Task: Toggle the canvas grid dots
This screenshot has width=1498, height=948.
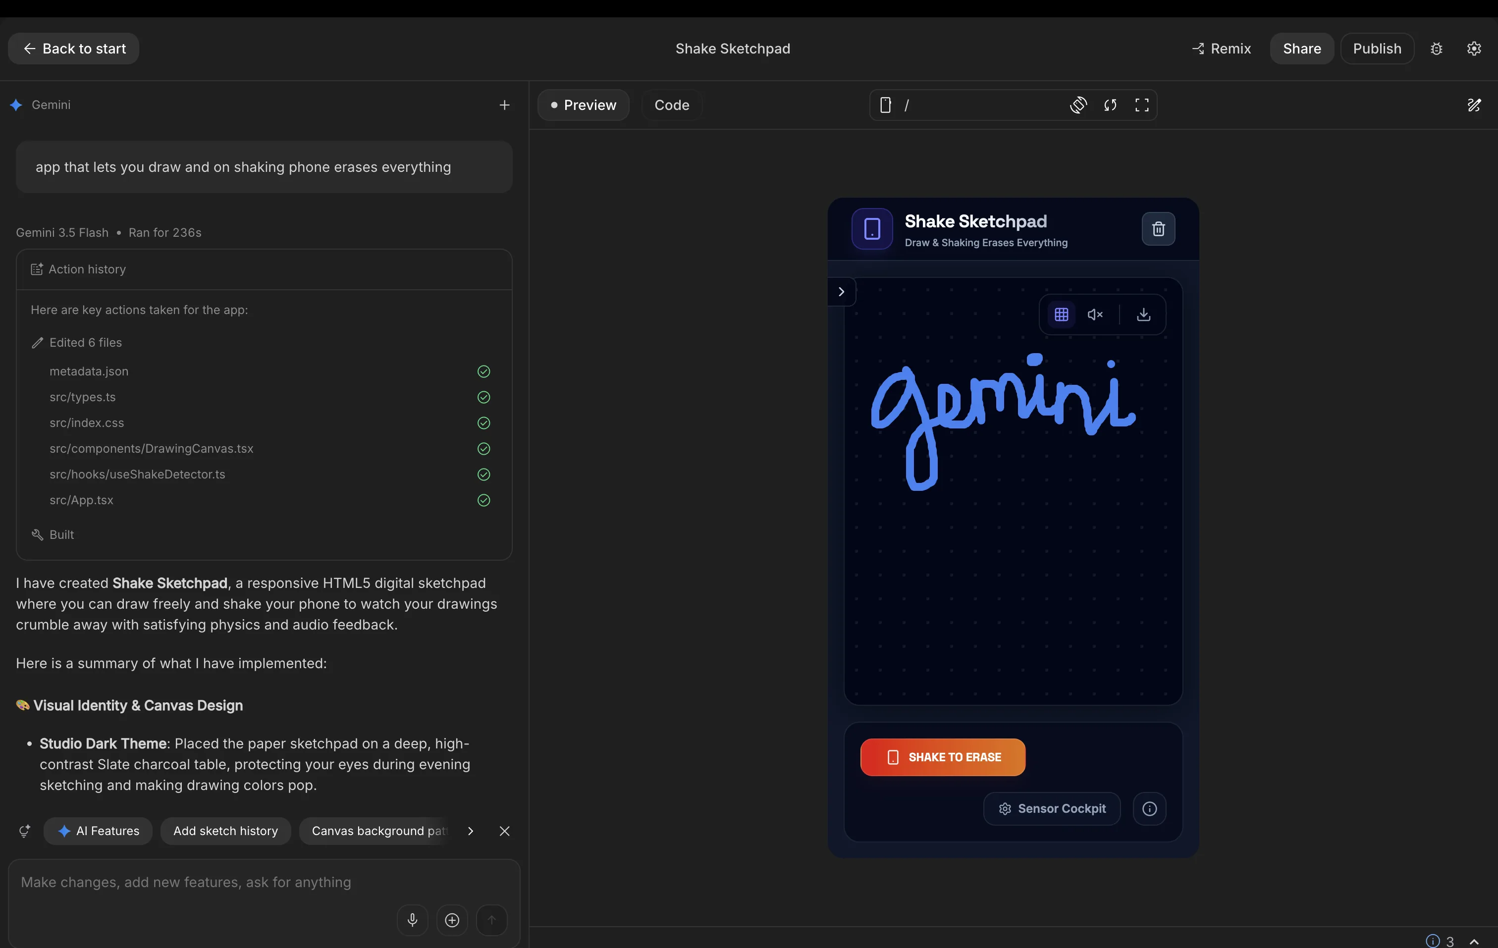Action: tap(1061, 315)
